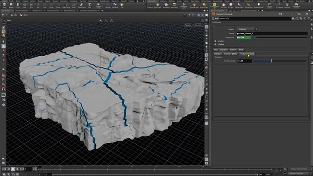The image size is (313, 176).
Task: Select the Torus shelf tool
Action: pyautogui.click(x=24, y=5)
